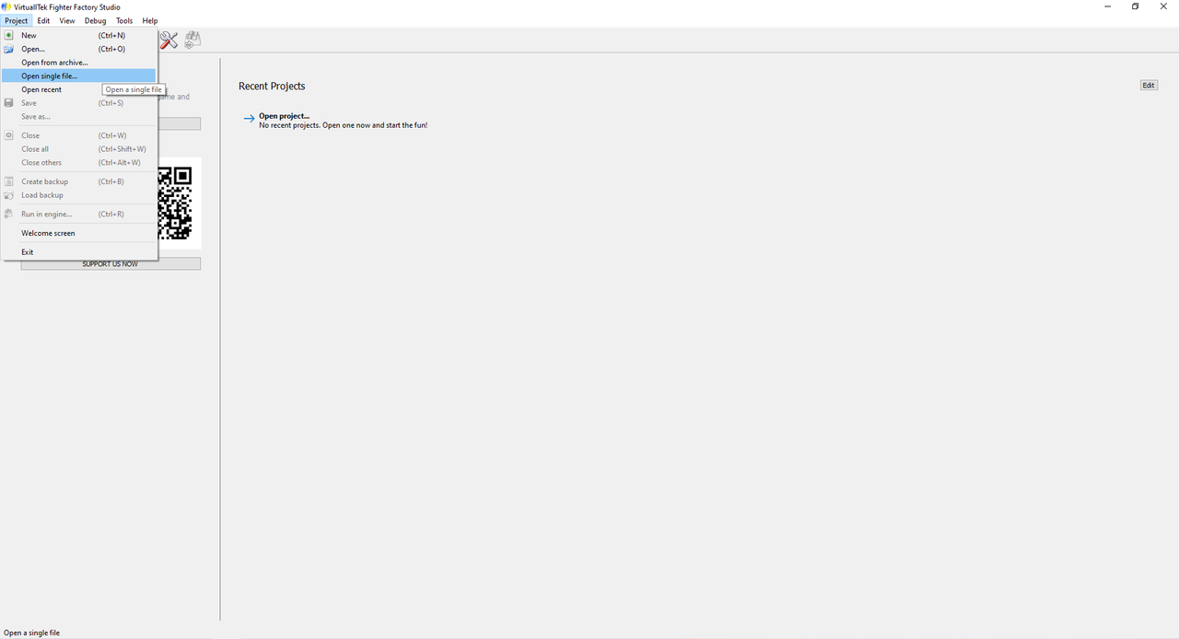Screen dimensions: 1179x639
Task: Restore down the application window
Action: click(x=1135, y=7)
